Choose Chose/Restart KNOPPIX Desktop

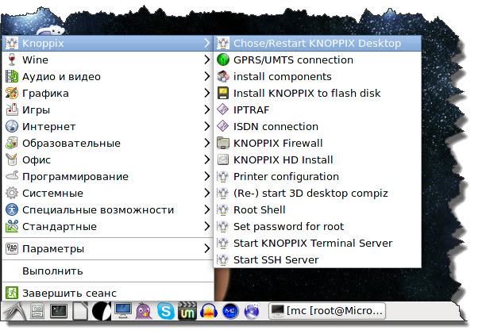coord(318,44)
